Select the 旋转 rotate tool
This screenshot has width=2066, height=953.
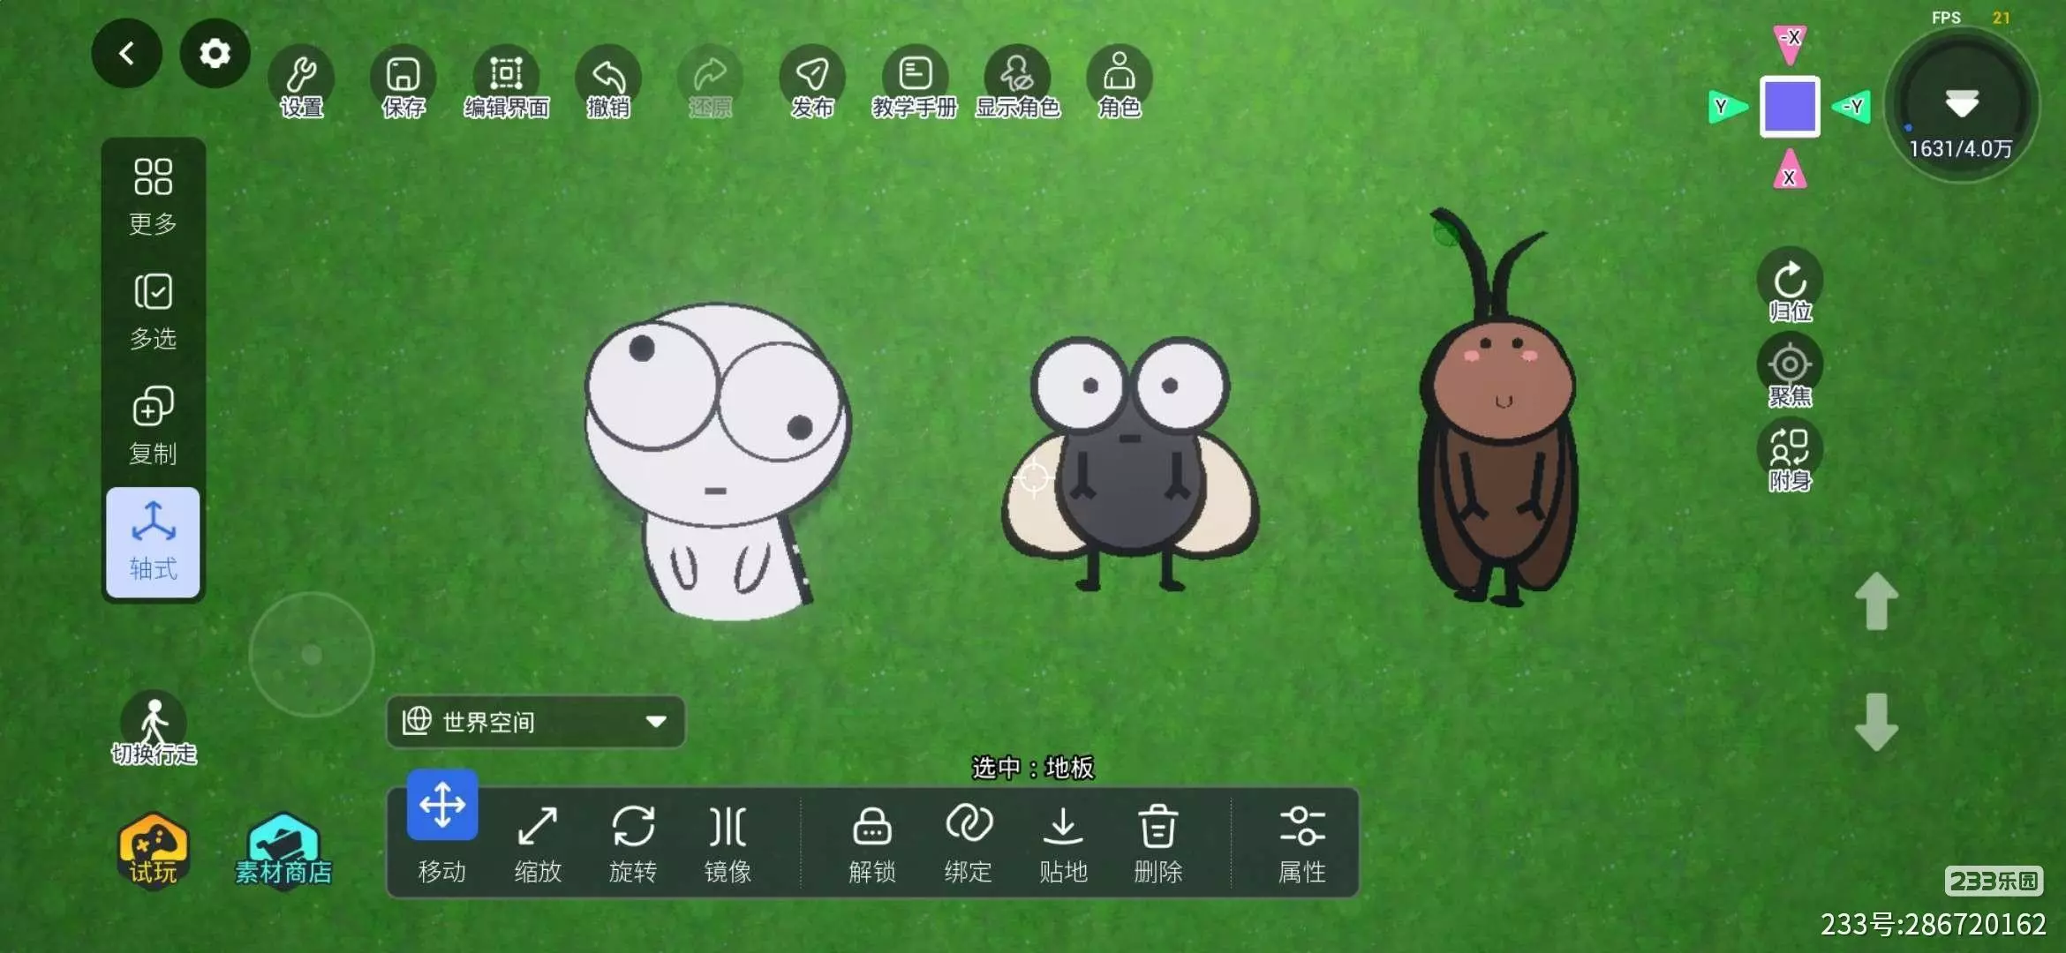coord(633,844)
